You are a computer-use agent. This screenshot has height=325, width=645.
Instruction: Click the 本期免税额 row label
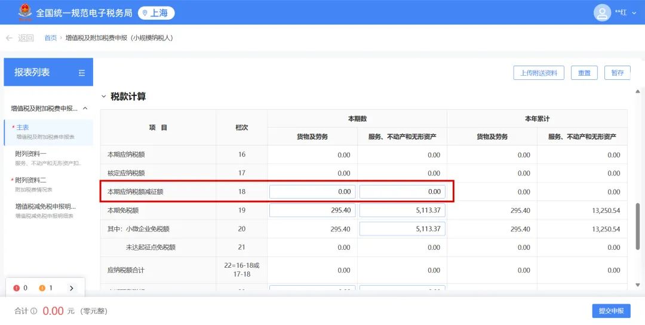click(123, 210)
